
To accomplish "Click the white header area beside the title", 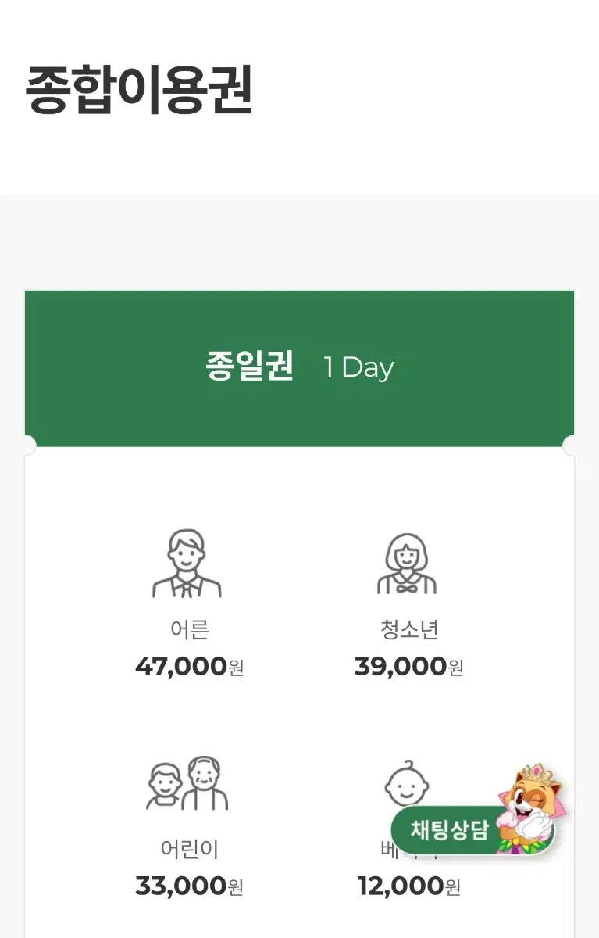I will tap(430, 91).
